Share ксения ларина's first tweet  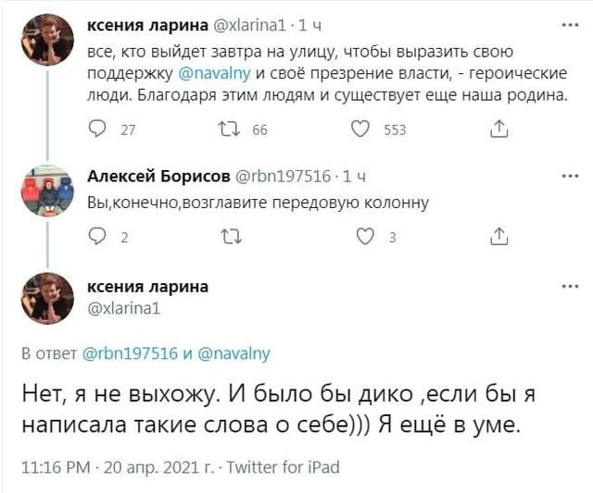[498, 129]
